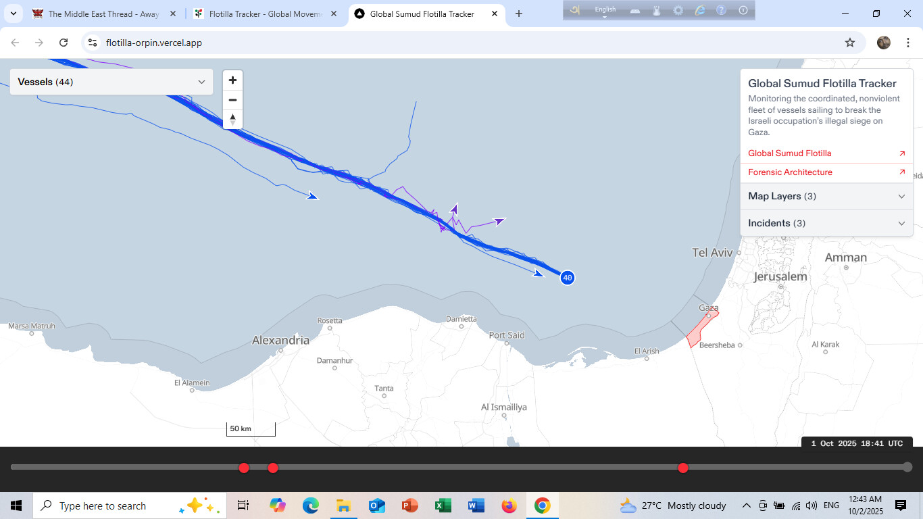Open the Chrome three-dot menu

tap(906, 43)
